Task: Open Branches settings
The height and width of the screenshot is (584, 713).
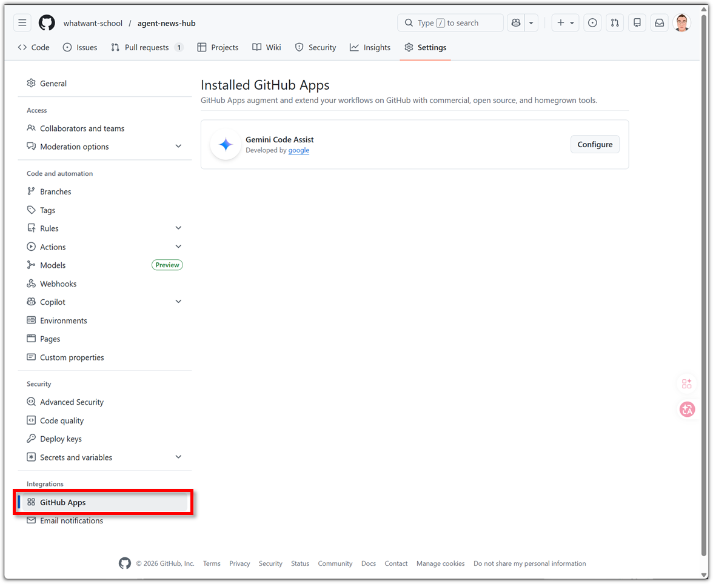Action: coord(104,192)
